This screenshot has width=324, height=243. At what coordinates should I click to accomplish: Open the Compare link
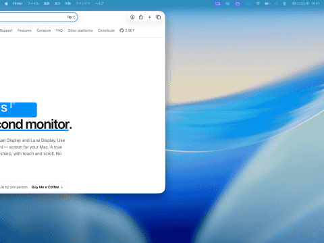[44, 30]
